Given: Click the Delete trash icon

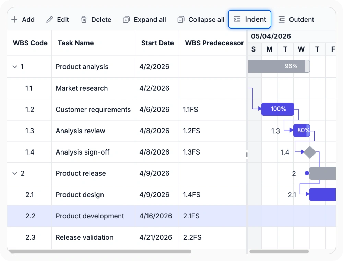Looking at the screenshot, I should 84,20.
